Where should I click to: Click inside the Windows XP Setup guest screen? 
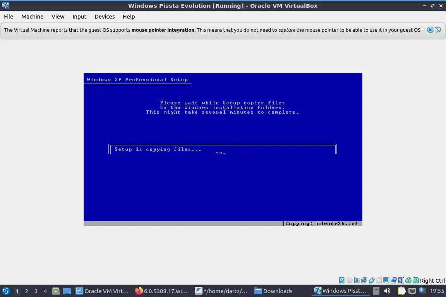click(223, 149)
